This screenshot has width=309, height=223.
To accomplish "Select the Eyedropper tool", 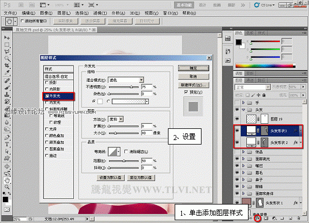I will 7,72.
